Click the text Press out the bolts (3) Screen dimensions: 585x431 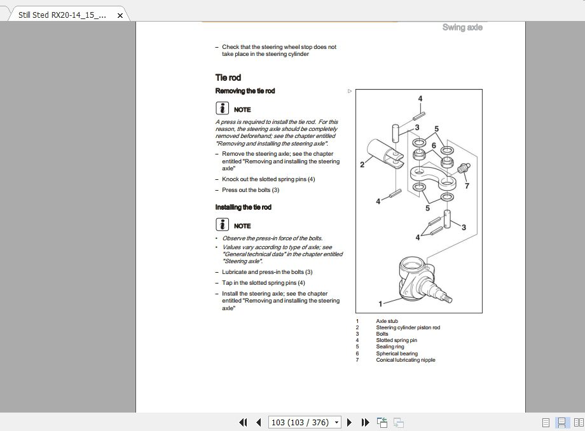(x=251, y=190)
